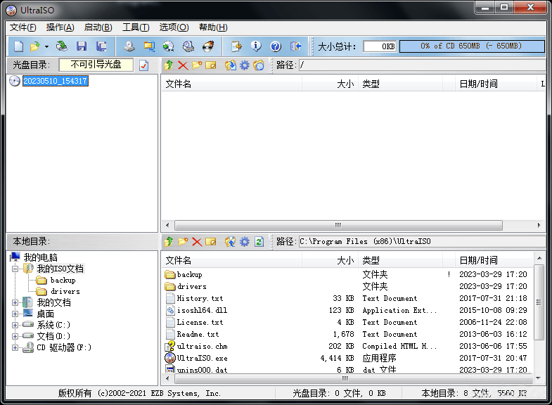Click the Burn CD image flaming disc icon
The width and height of the screenshot is (552, 405).
(x=208, y=46)
